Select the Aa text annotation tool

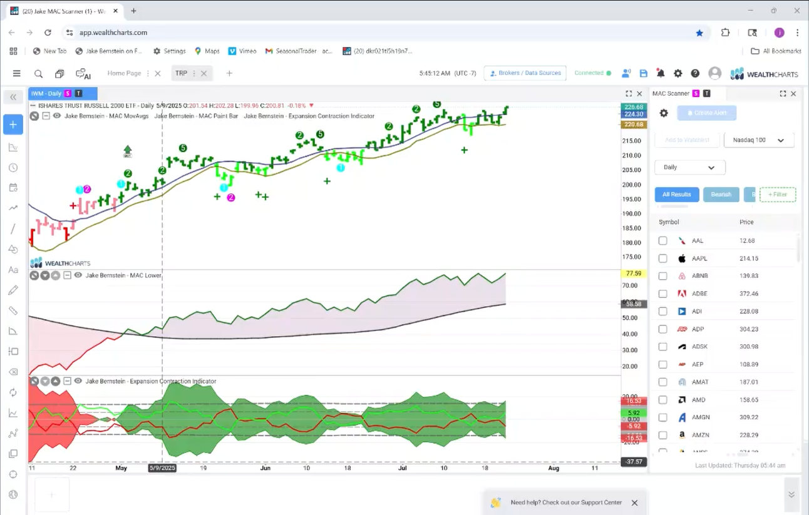13,270
